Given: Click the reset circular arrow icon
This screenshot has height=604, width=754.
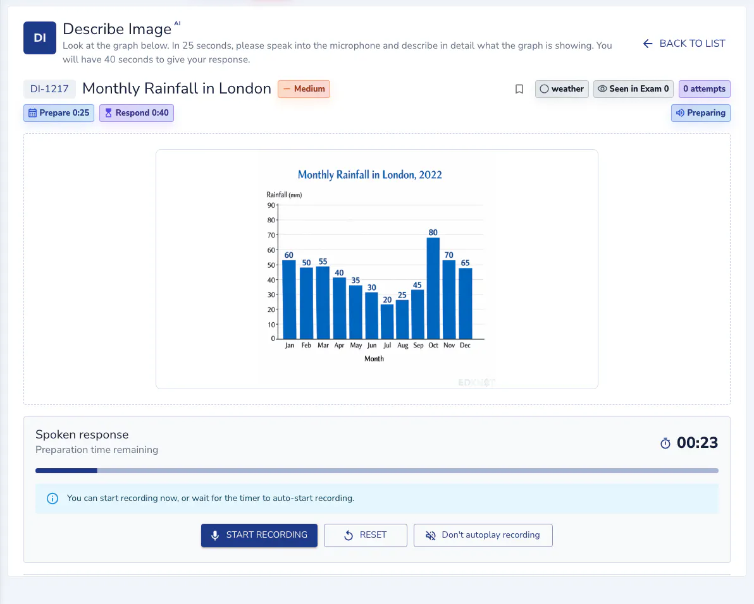Looking at the screenshot, I should [349, 535].
